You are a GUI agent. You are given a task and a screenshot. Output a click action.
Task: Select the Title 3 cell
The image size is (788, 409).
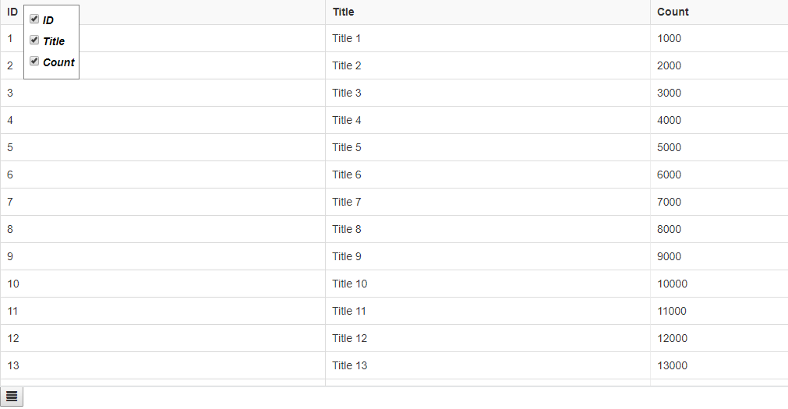[347, 93]
